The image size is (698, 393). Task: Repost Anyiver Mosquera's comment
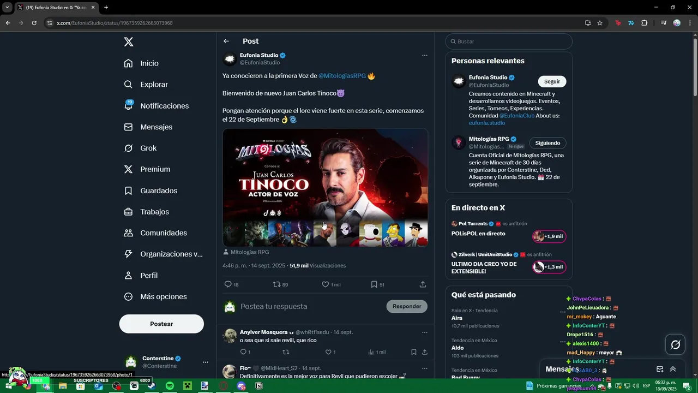click(286, 352)
